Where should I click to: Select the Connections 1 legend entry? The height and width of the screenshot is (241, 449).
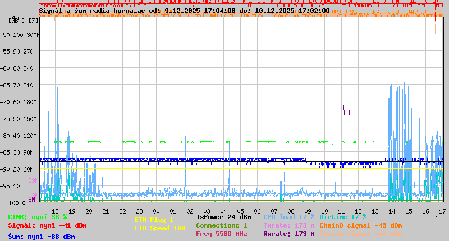[221, 225]
